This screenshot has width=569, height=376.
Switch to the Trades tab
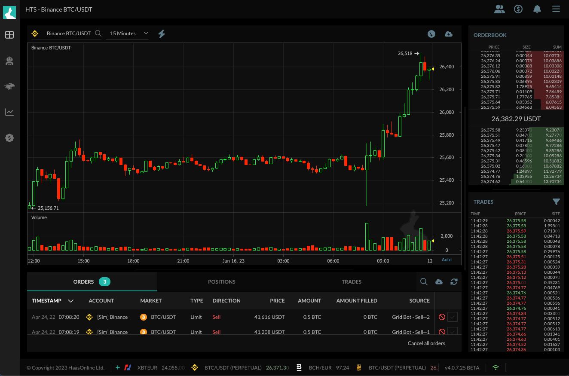click(352, 282)
